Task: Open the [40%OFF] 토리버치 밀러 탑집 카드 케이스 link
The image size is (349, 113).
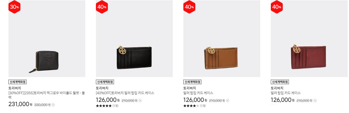Action: pos(125,93)
